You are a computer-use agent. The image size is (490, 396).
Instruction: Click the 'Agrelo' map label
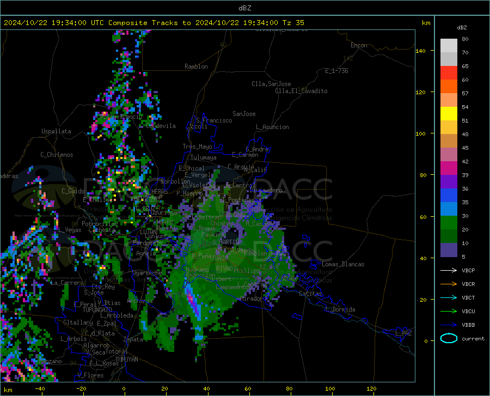pos(146,253)
